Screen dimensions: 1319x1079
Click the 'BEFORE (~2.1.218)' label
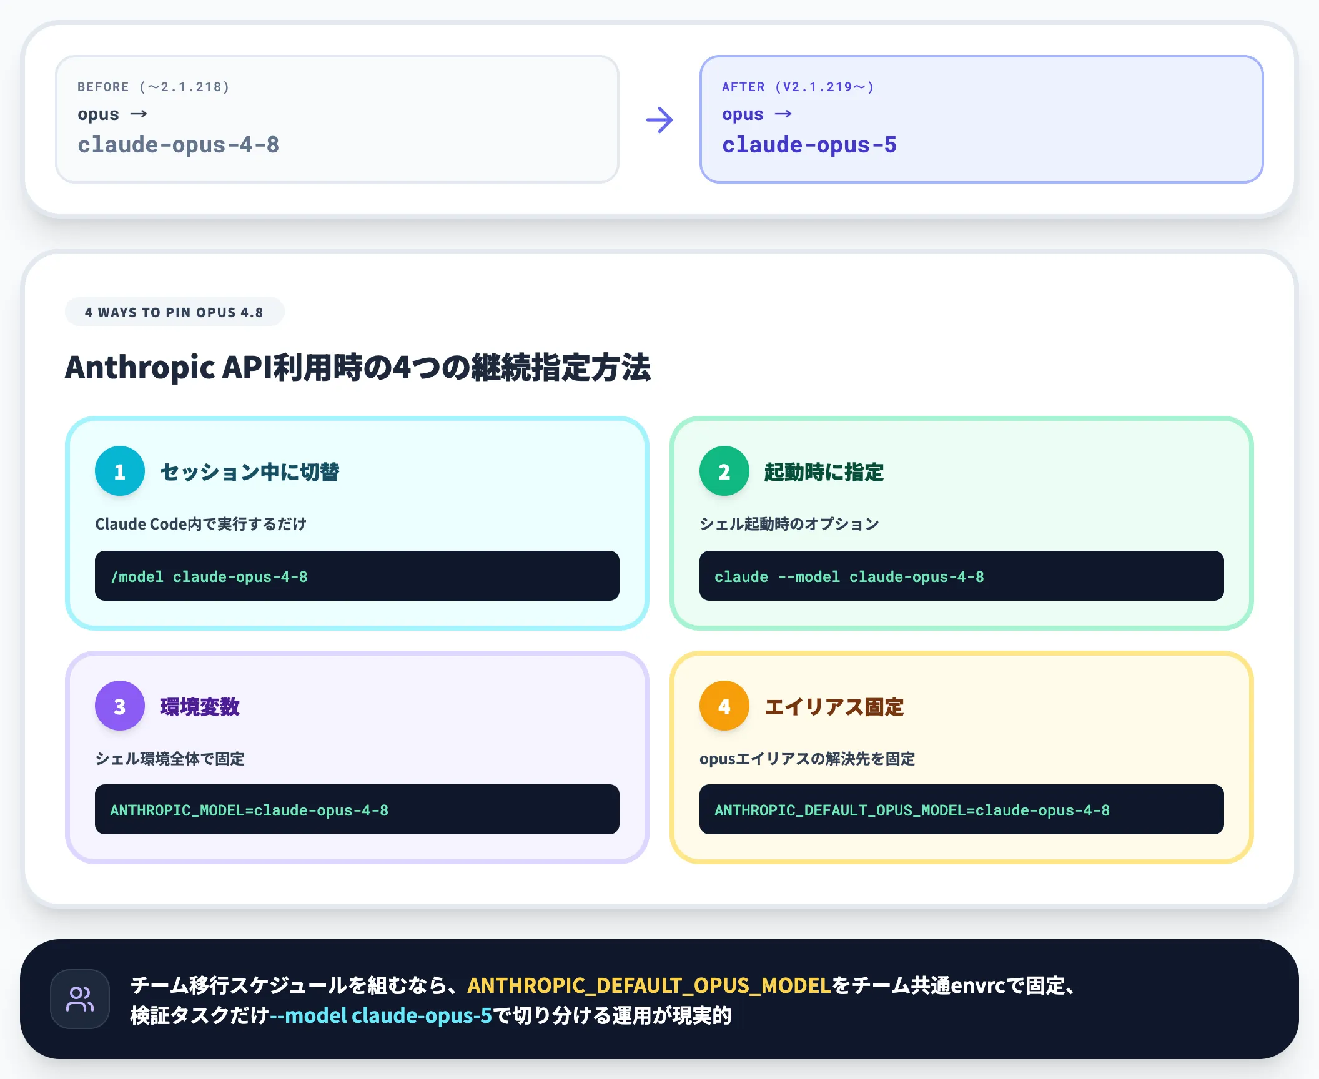154,87
